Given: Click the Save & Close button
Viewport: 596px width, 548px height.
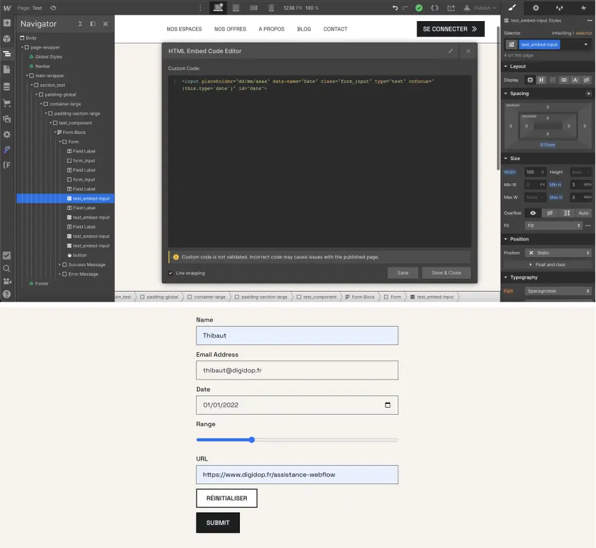Looking at the screenshot, I should coord(446,272).
